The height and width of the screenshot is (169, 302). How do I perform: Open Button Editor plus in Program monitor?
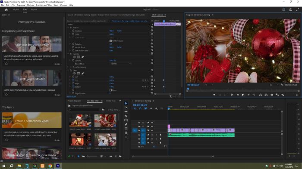[297, 95]
